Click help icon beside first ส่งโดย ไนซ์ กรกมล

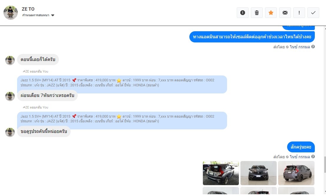click(x=313, y=47)
